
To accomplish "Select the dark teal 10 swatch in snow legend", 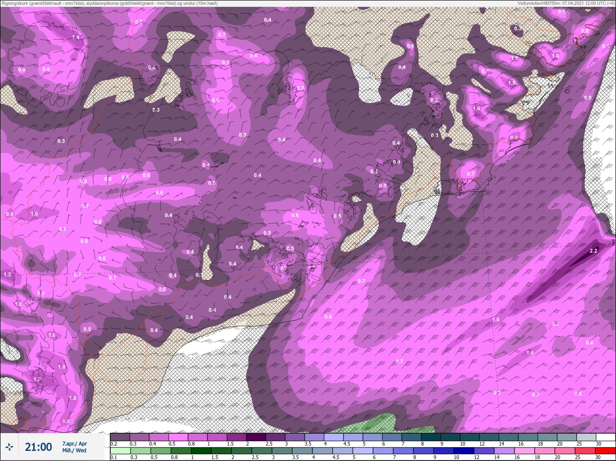I will tap(470, 437).
